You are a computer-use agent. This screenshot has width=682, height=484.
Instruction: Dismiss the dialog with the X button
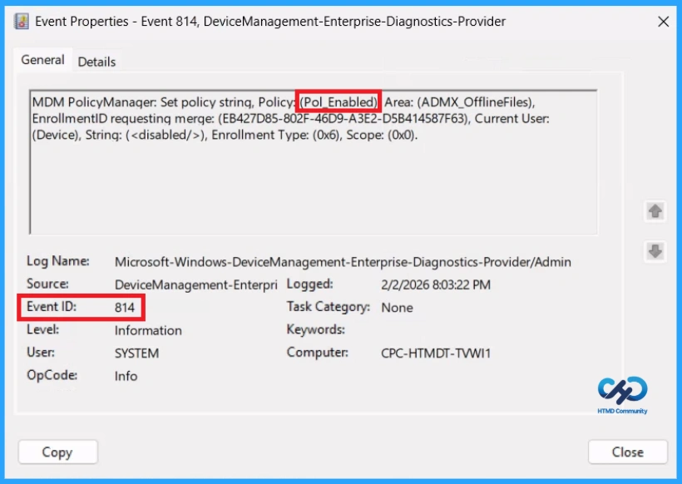tap(663, 21)
